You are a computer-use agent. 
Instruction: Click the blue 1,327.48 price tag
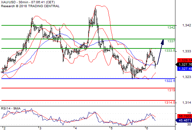click(185, 69)
